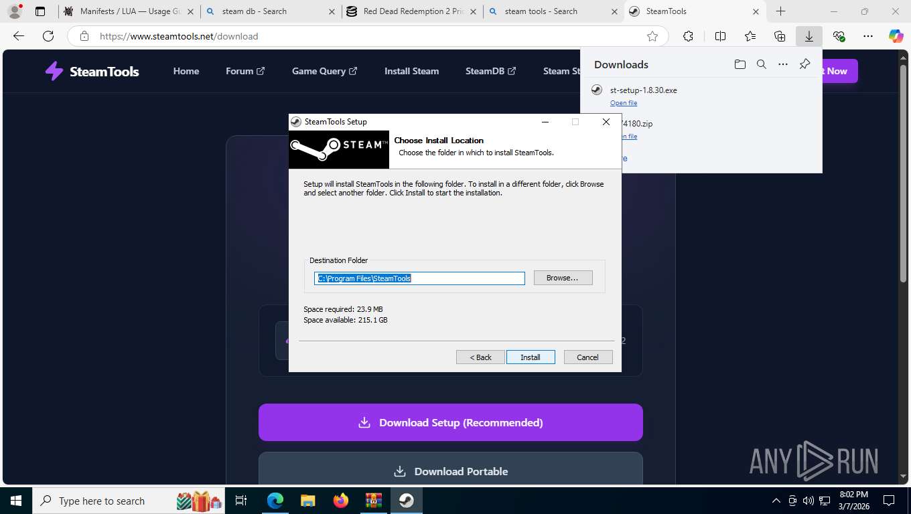Click the Edge profile avatar icon
This screenshot has height=514, width=911.
click(15, 11)
